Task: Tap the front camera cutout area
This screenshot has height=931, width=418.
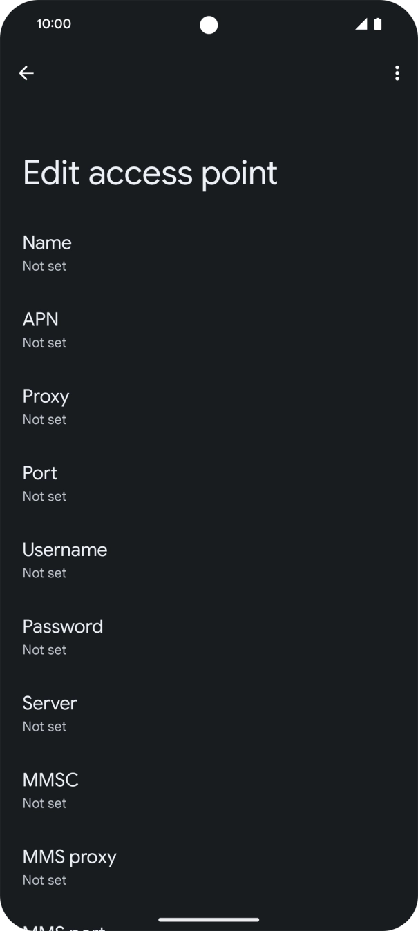Action: click(209, 24)
